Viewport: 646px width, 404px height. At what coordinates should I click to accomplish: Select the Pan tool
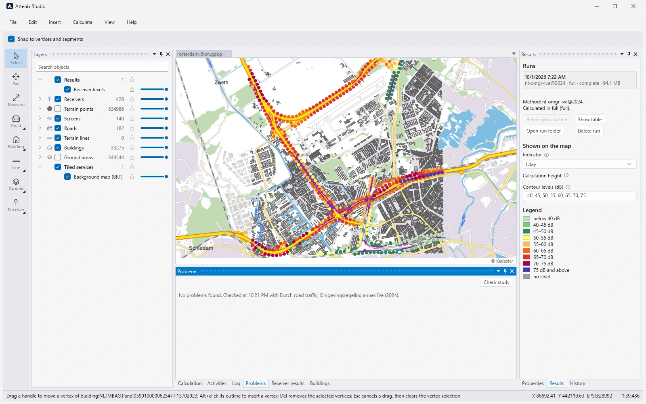point(16,80)
